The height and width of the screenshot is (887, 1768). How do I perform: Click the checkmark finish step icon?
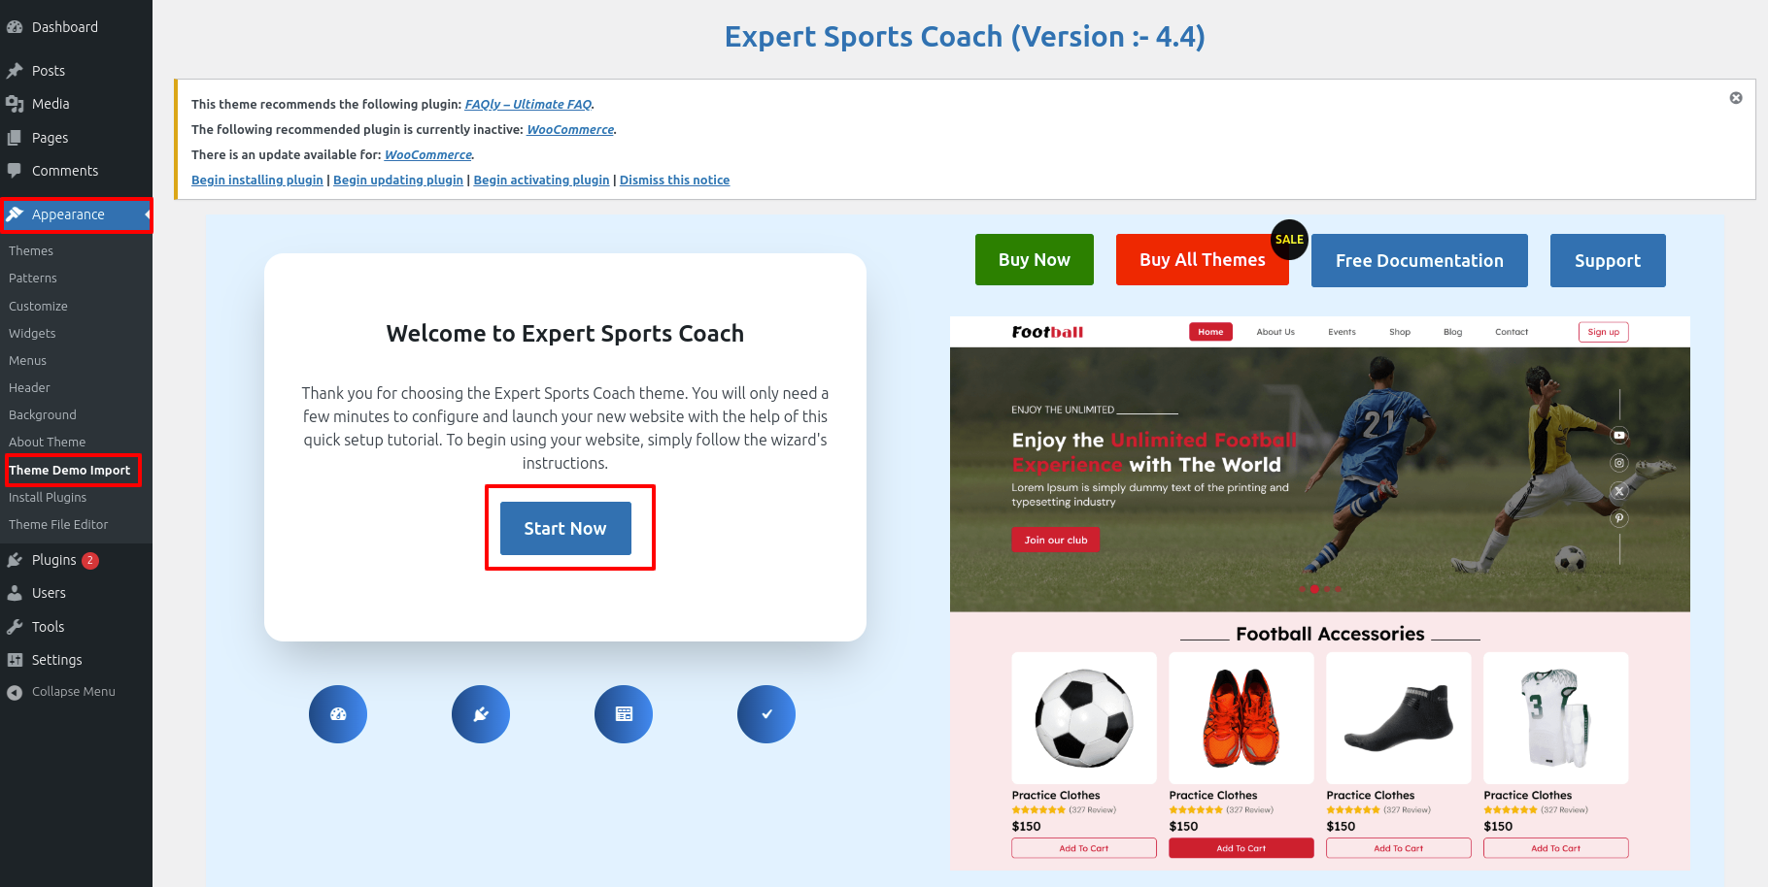click(766, 714)
